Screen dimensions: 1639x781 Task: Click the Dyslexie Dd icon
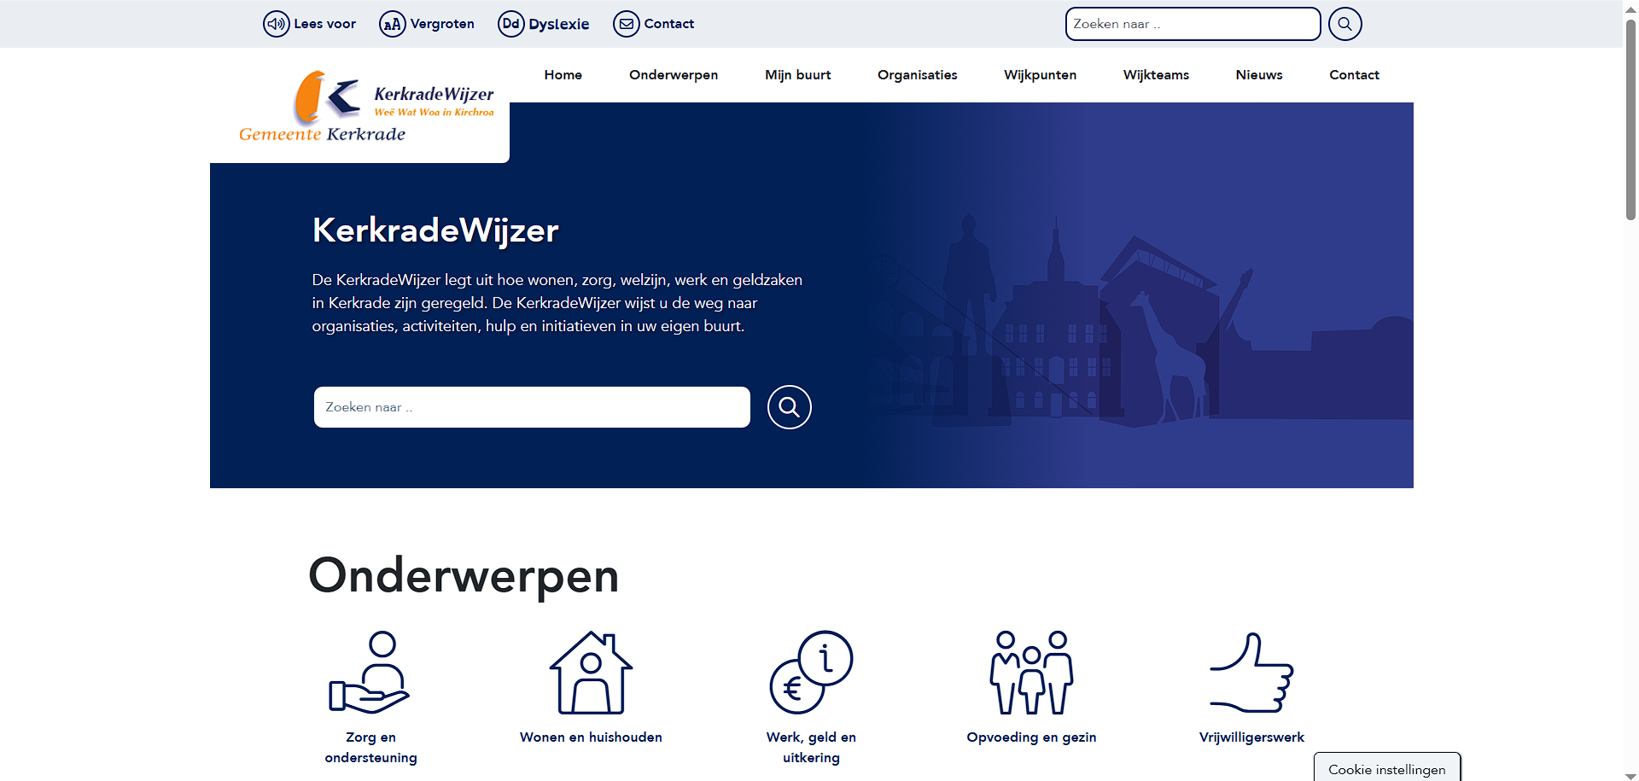click(x=510, y=24)
